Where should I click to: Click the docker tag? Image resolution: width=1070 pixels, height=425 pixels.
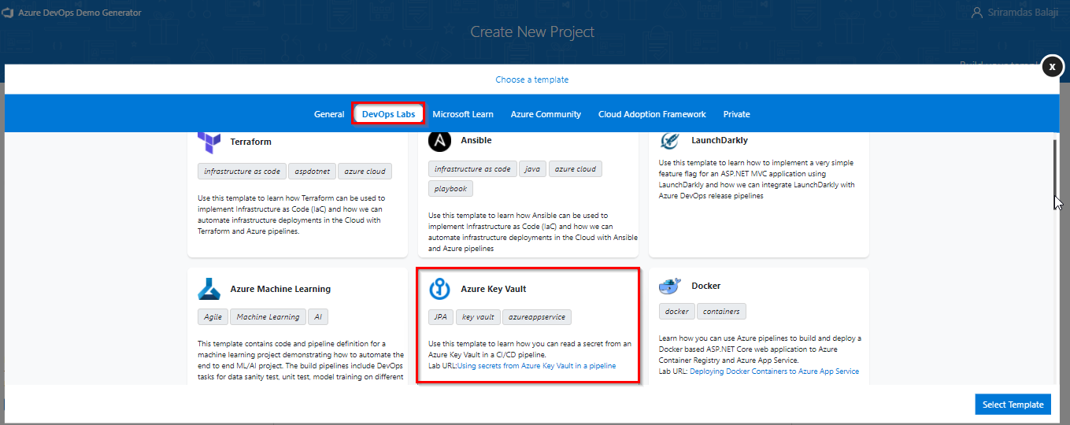(x=677, y=311)
